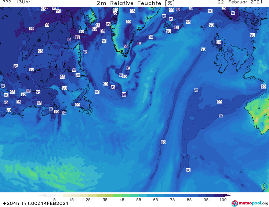This screenshot has width=269, height=207.
Task: Click the '2m Relative Feuchte [%]' title
Action: click(135, 3)
